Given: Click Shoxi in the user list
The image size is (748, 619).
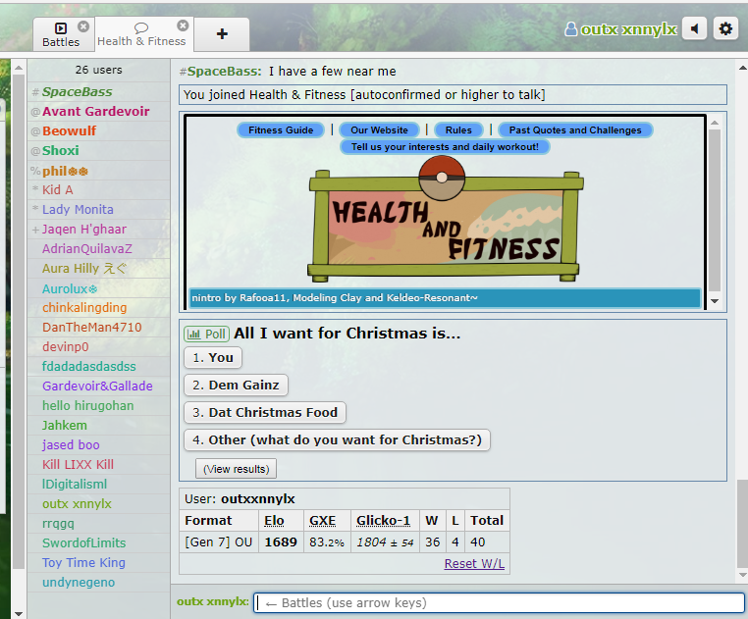Looking at the screenshot, I should click(99, 150).
